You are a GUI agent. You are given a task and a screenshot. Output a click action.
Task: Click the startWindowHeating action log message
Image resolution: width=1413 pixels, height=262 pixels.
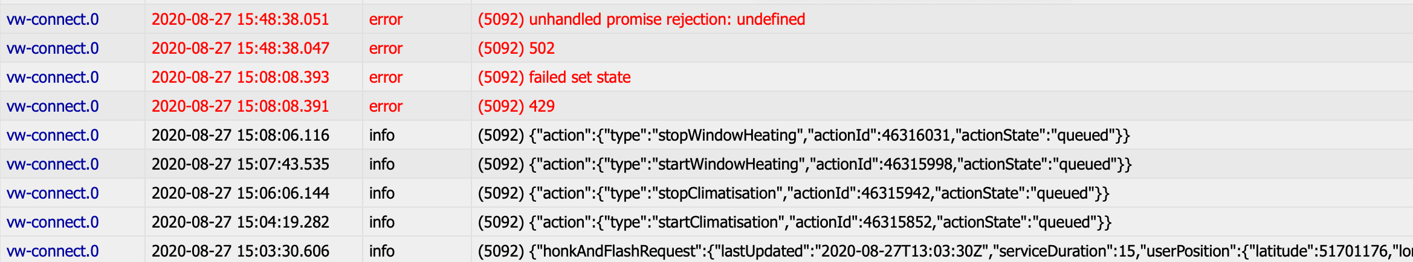click(804, 164)
